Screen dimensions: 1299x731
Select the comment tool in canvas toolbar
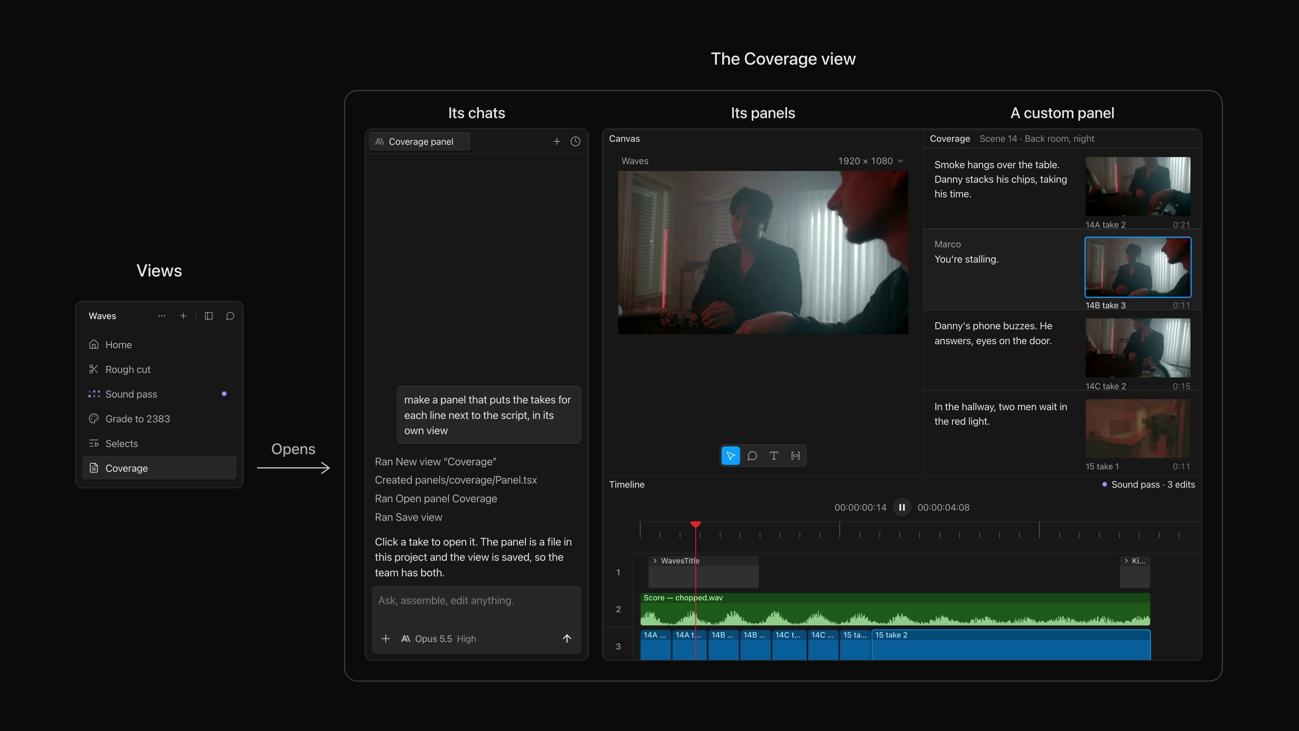(x=752, y=456)
